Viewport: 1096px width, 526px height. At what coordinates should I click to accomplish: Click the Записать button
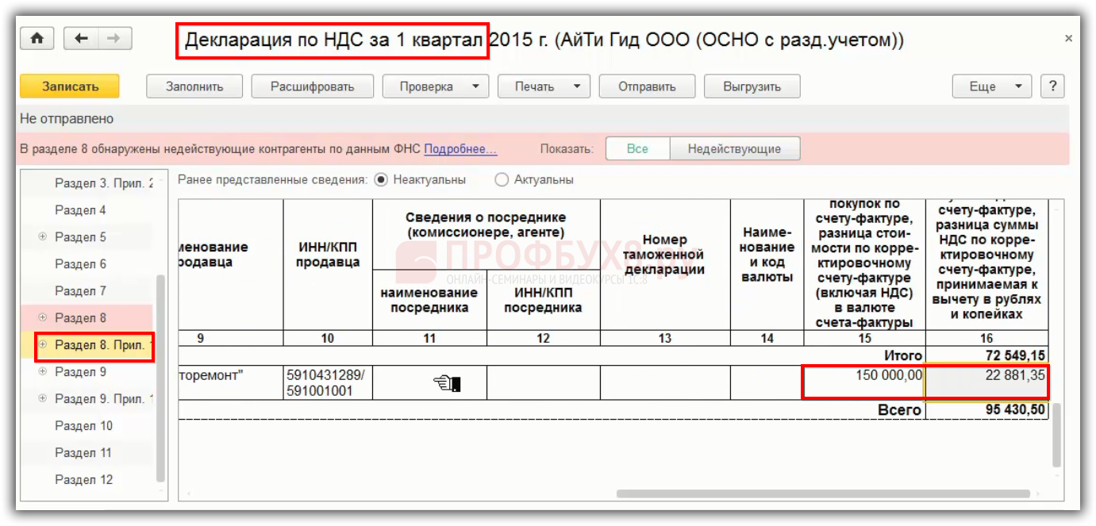[x=70, y=86]
